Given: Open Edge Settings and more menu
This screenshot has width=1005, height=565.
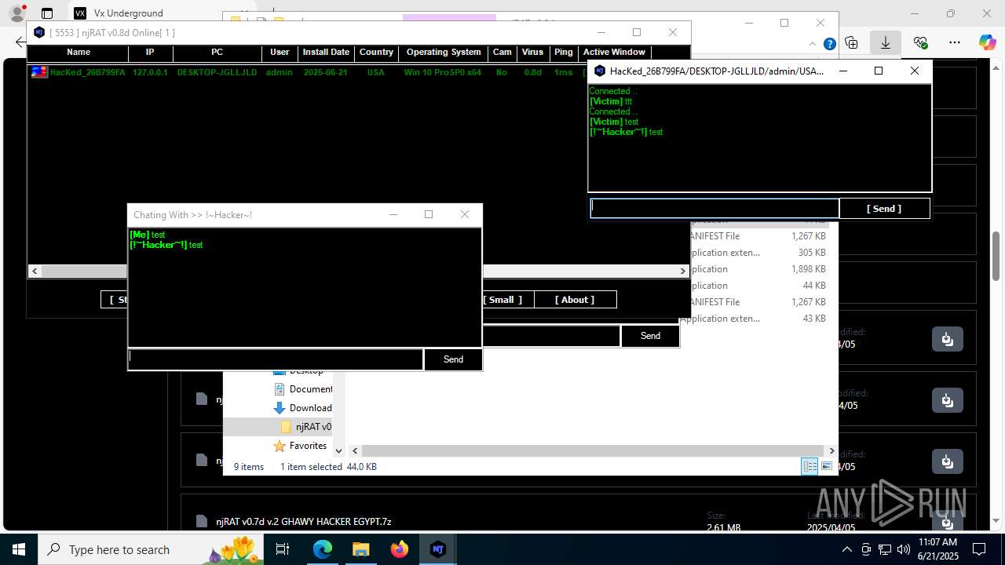Looking at the screenshot, I should (954, 43).
